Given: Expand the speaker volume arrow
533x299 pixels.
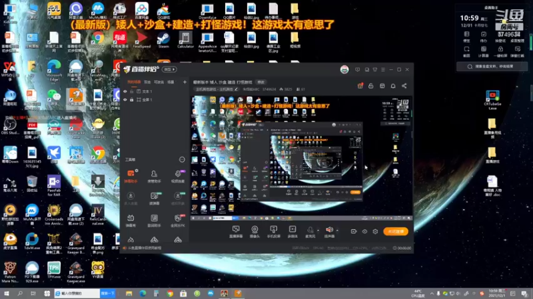Looking at the screenshot, I should click(x=337, y=231).
